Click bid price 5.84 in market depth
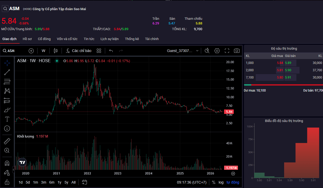The height and width of the screenshot is (188, 323). click(x=280, y=63)
